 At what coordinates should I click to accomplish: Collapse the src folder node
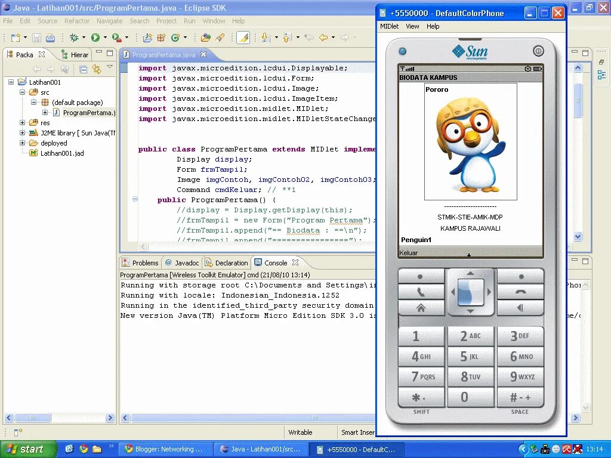pos(23,92)
